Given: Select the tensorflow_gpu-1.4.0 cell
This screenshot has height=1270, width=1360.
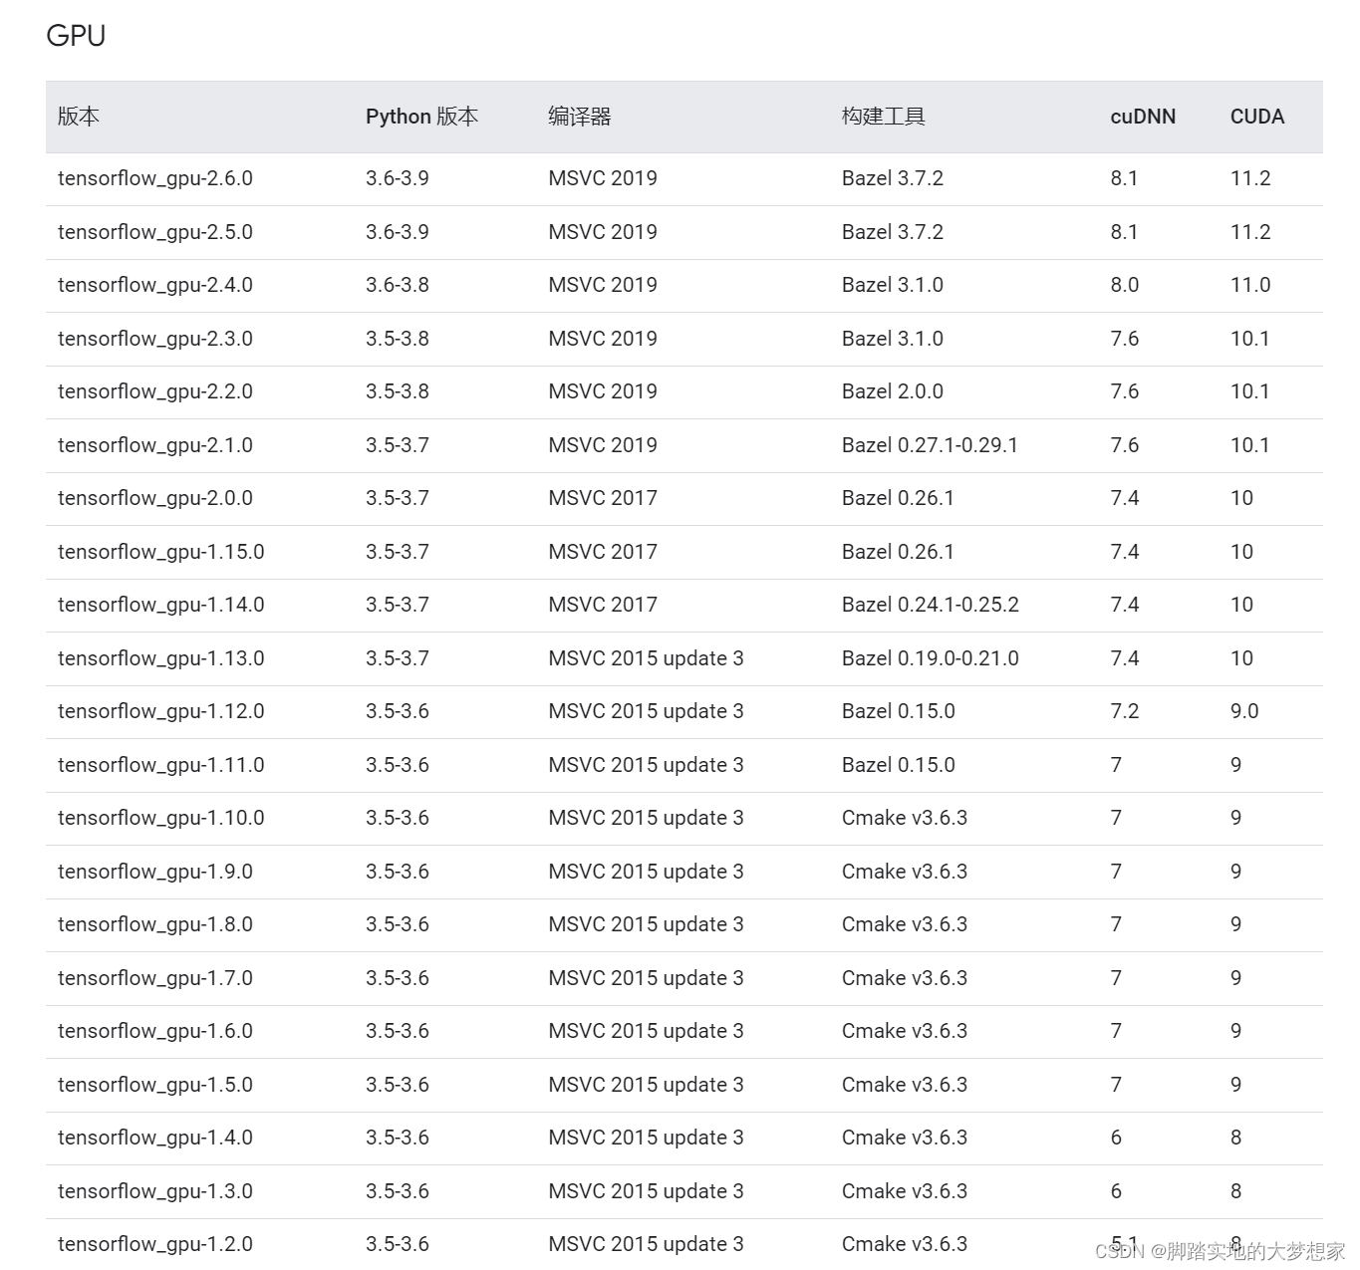Looking at the screenshot, I should (155, 1138).
